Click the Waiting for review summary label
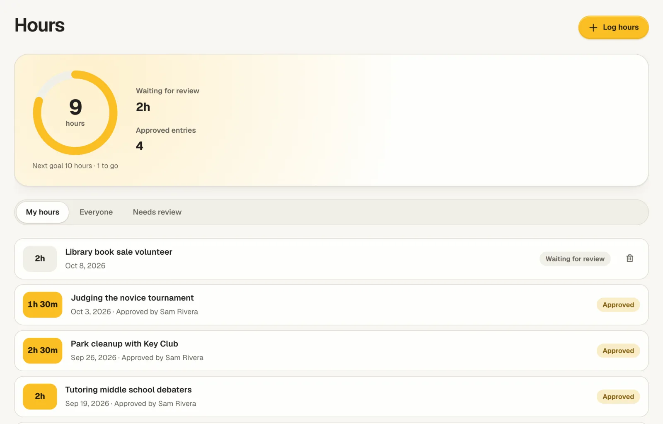Screen dimensions: 663x424 click(167, 91)
